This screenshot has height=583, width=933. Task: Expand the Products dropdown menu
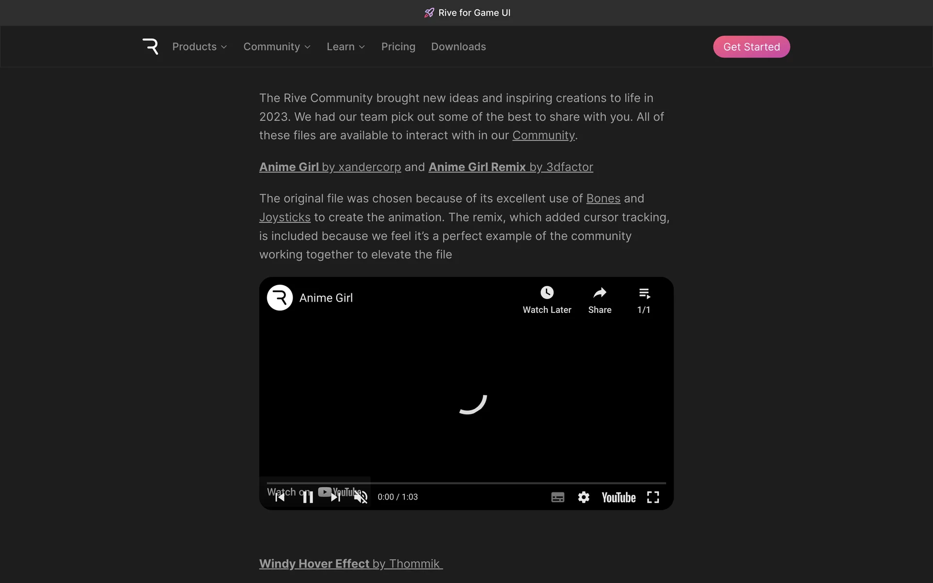tap(199, 47)
